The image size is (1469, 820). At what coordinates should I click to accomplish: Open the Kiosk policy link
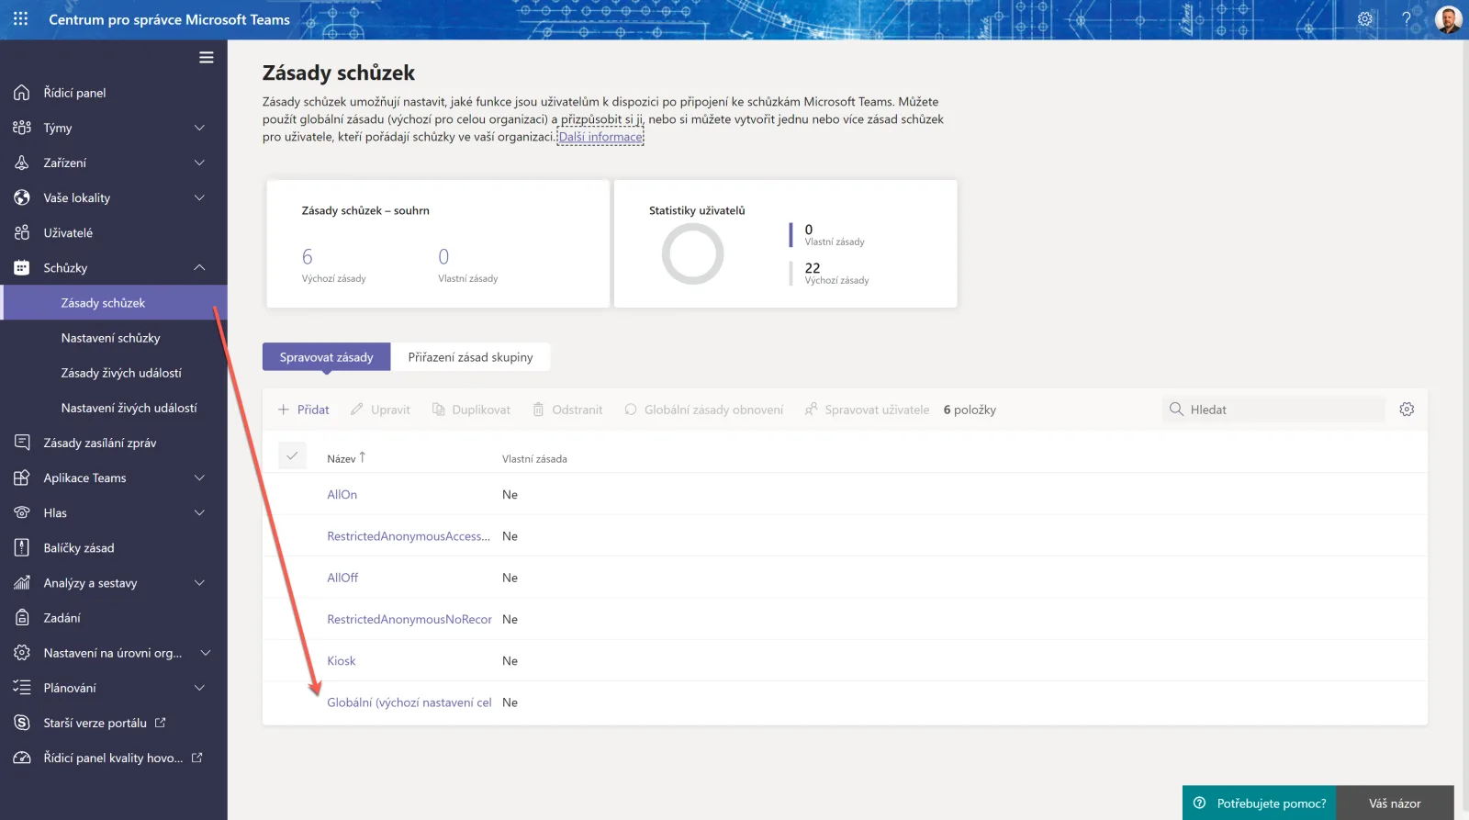[x=342, y=661]
